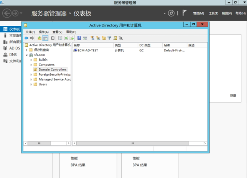Open notifications flag in Server Manager

[184, 13]
